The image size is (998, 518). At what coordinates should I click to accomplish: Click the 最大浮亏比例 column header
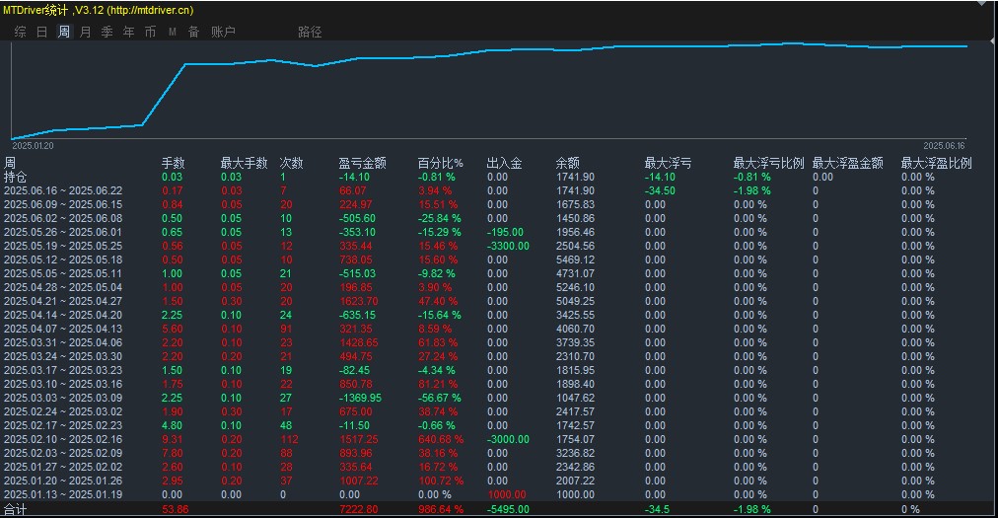tap(769, 163)
